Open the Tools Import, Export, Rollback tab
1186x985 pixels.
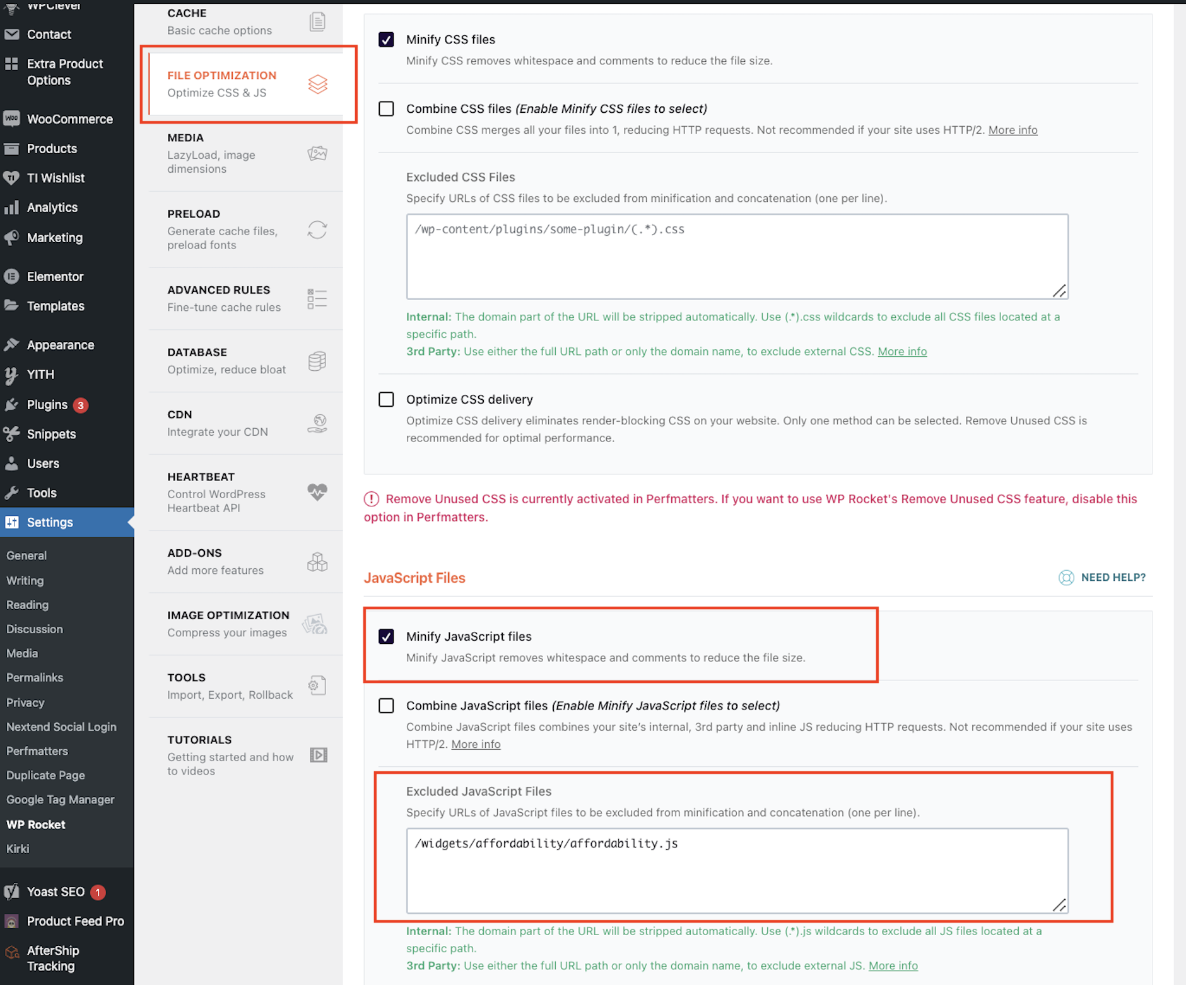click(246, 686)
